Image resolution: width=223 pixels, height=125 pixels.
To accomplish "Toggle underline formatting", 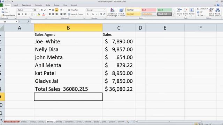I will (26, 14).
